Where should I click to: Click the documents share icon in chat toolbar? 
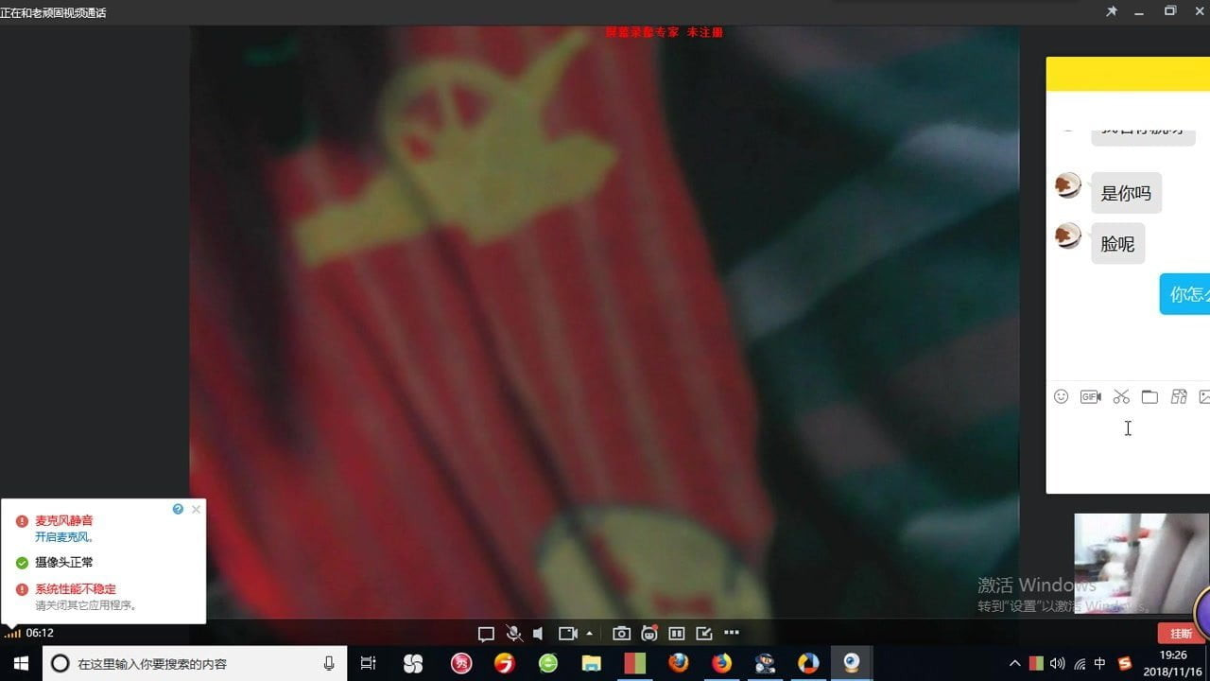[1179, 397]
